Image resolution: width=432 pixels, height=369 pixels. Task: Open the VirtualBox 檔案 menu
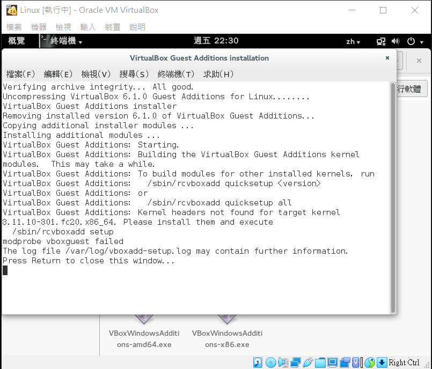(x=14, y=27)
